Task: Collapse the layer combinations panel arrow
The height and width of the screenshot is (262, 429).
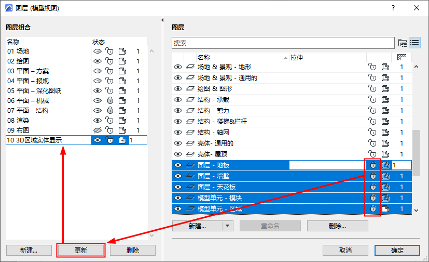Action: pyautogui.click(x=162, y=20)
